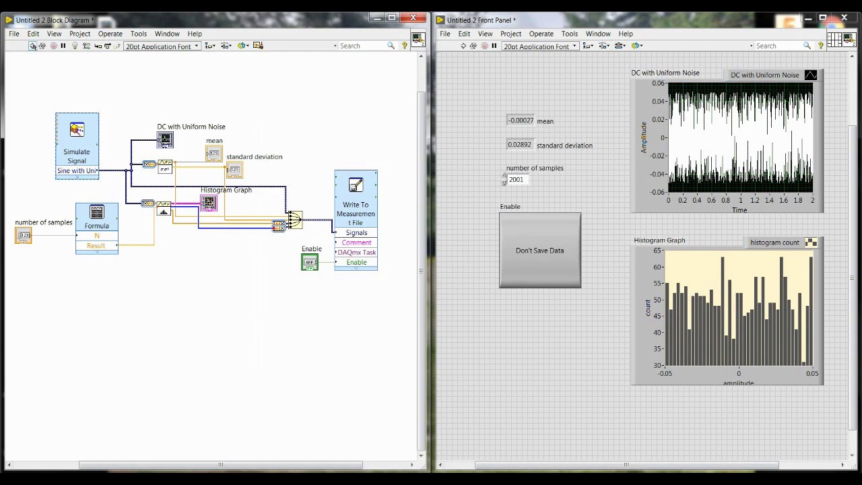Screen dimensions: 862x485
Task: Click Comment input on Write To Measurement File
Action: (356, 243)
